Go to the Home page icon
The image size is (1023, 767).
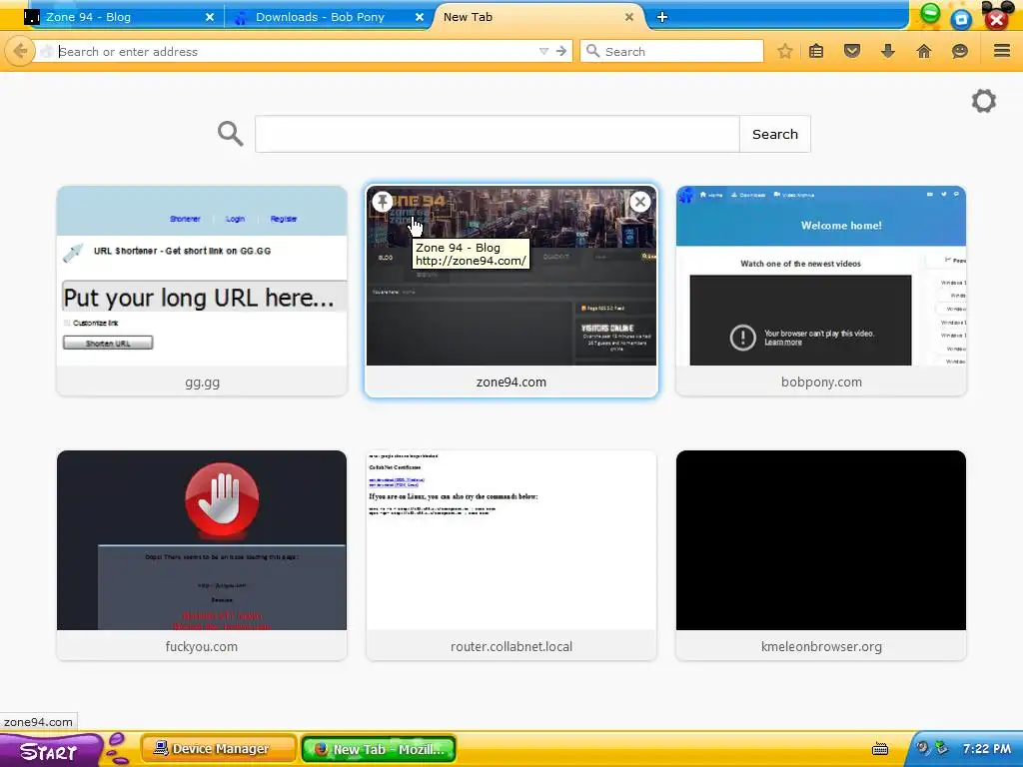[924, 51]
